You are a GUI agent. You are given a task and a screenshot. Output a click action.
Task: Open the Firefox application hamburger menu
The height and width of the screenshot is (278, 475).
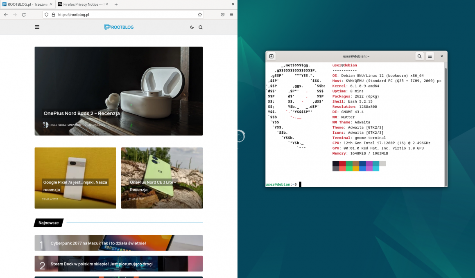pyautogui.click(x=231, y=14)
